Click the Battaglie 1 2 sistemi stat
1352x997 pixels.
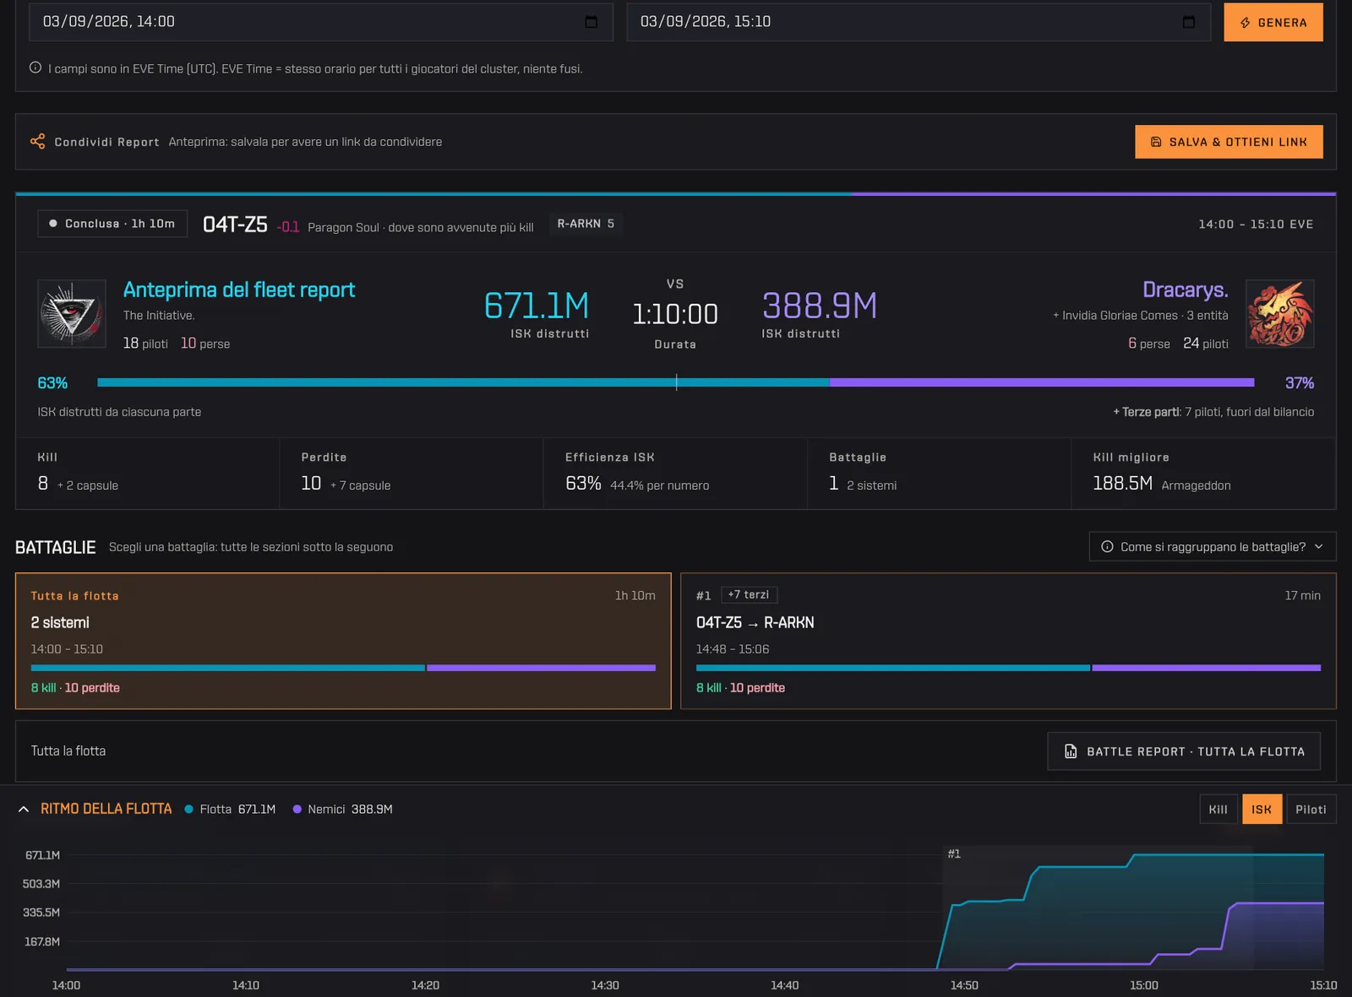click(x=939, y=473)
